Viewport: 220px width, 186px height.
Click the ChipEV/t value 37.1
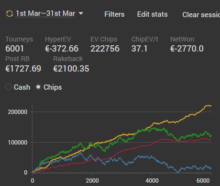tap(139, 49)
